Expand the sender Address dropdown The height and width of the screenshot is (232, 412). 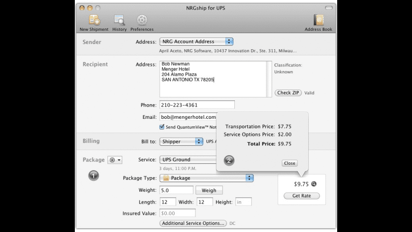(196, 42)
